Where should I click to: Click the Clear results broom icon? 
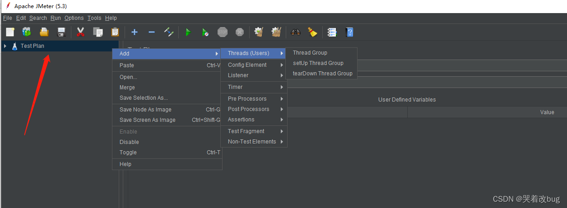259,32
